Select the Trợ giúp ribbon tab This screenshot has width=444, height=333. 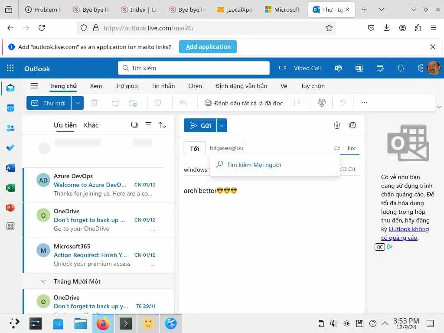pos(127,86)
